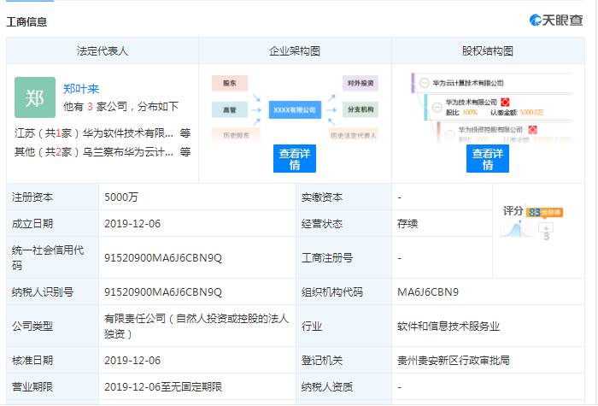The height and width of the screenshot is (406, 598).
Task: Select 统一社会信用代码 value 91520900MA6J6CBN9Q
Action: (x=163, y=258)
